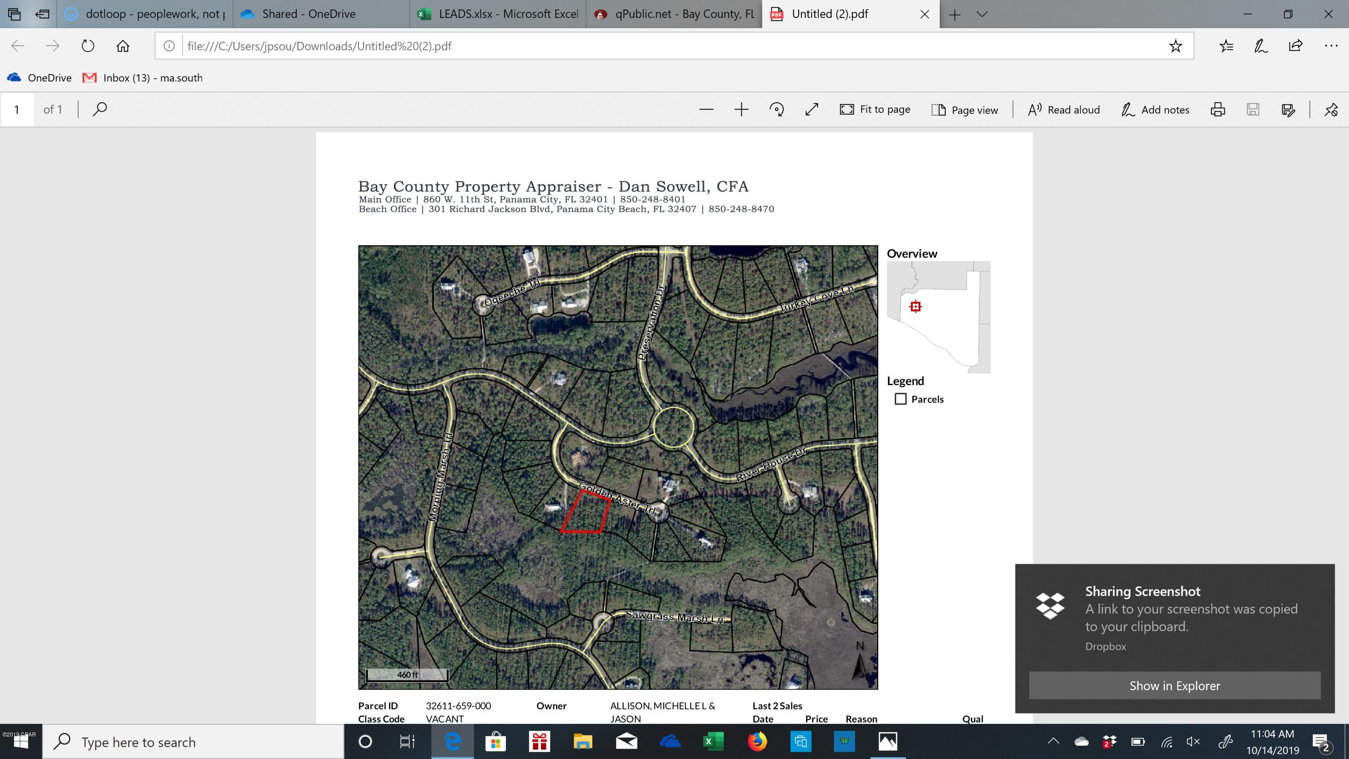Open Add notes mode
This screenshot has width=1349, height=759.
(x=1156, y=109)
